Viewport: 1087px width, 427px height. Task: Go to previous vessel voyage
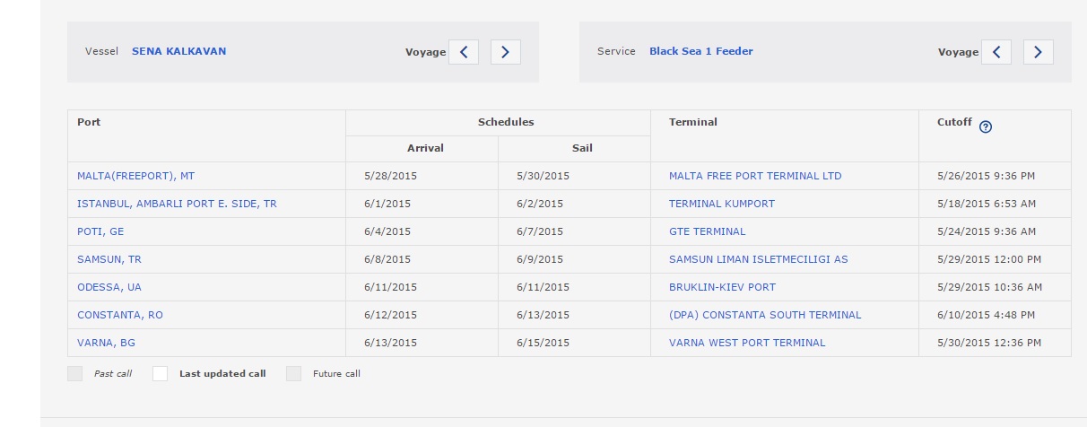click(464, 52)
